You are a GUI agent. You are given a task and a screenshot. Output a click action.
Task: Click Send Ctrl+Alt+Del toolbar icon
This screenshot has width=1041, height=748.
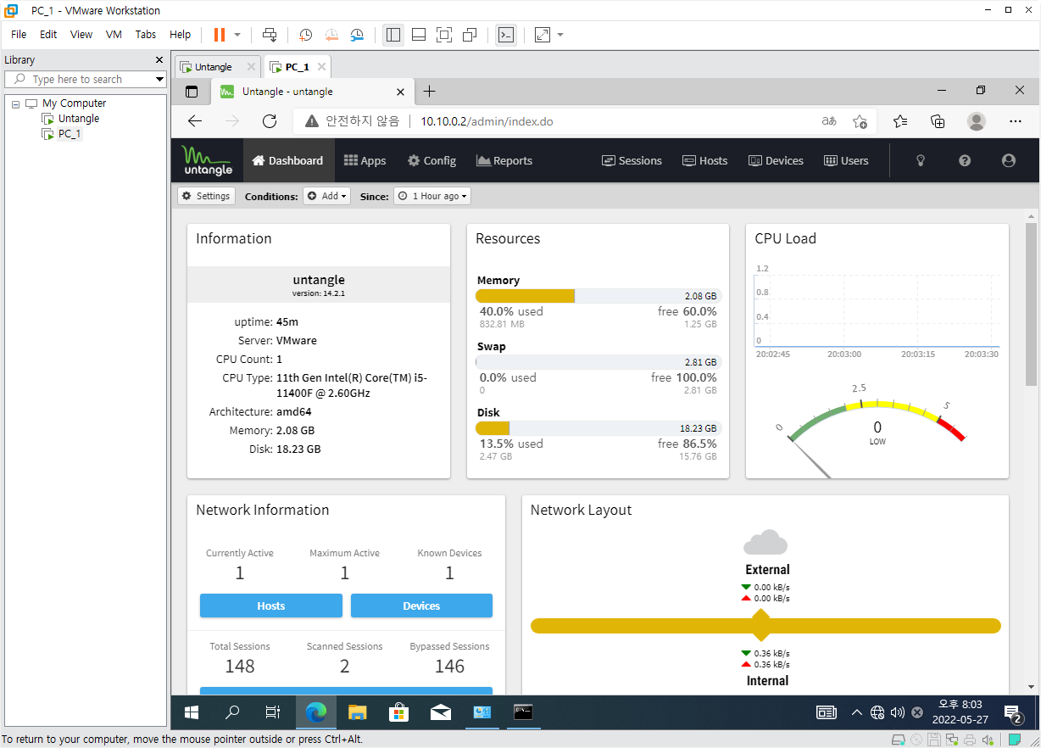pos(270,35)
